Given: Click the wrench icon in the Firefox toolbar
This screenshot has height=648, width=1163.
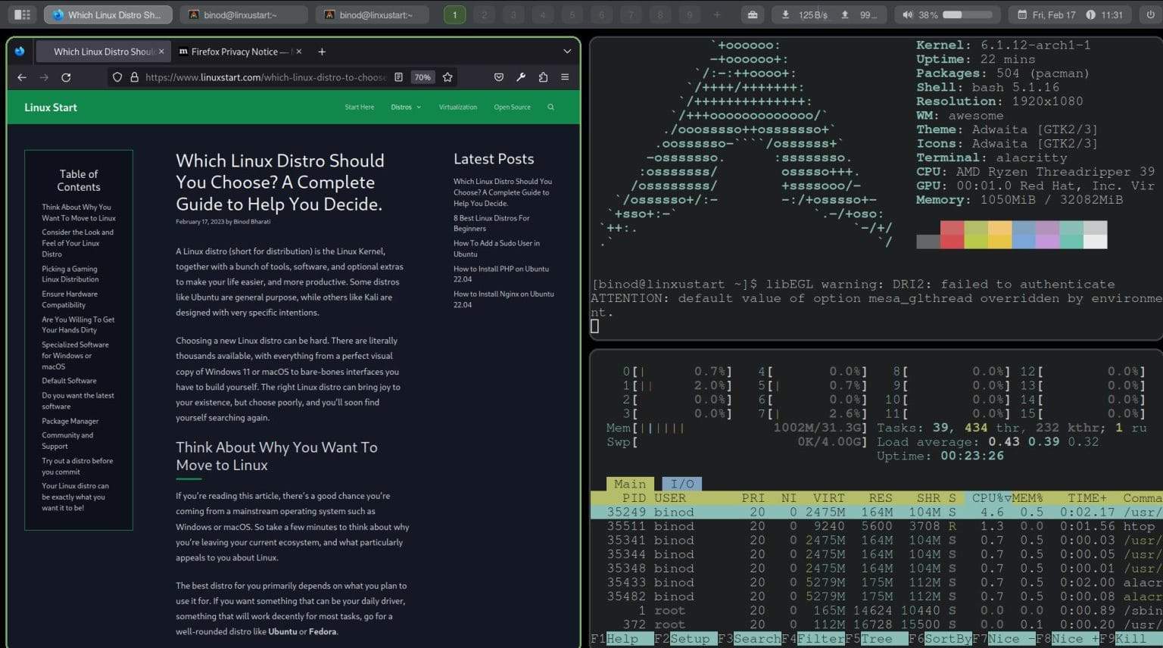Looking at the screenshot, I should point(521,76).
